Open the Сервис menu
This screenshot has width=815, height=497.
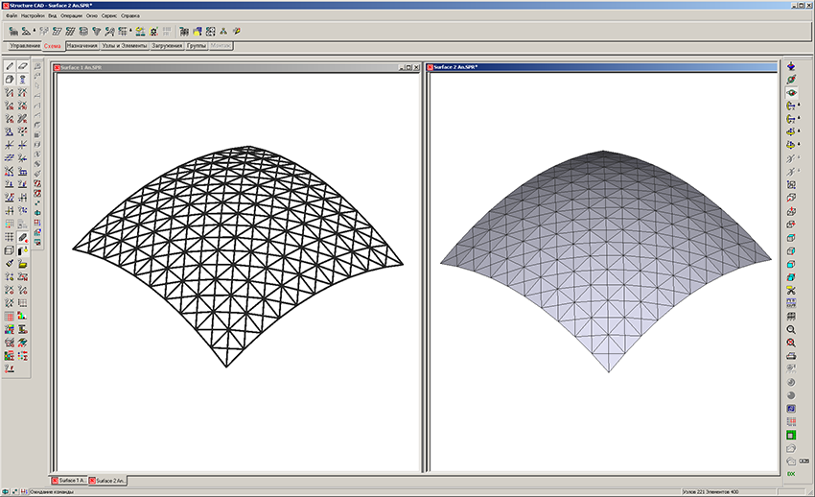[108, 16]
